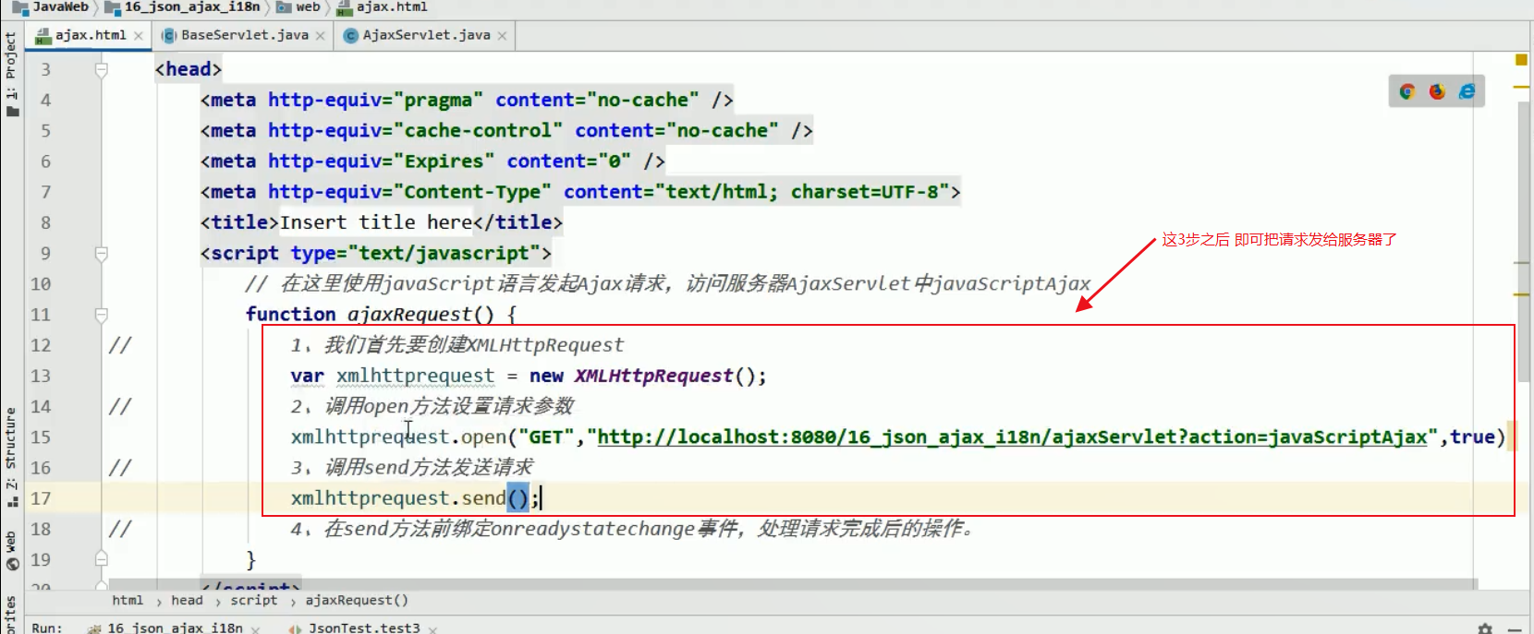Open the Project tool window
The height and width of the screenshot is (634, 1534).
pyautogui.click(x=11, y=74)
